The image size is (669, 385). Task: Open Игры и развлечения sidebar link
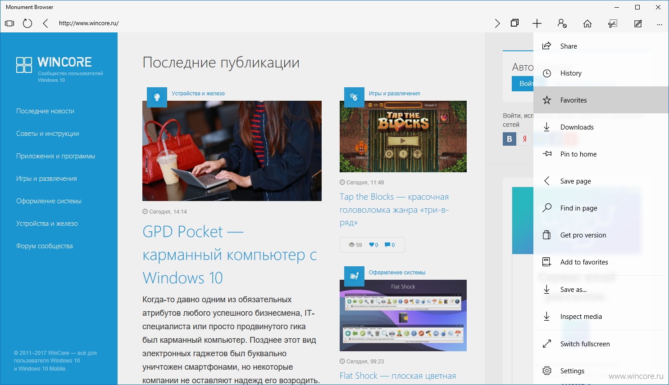46,179
